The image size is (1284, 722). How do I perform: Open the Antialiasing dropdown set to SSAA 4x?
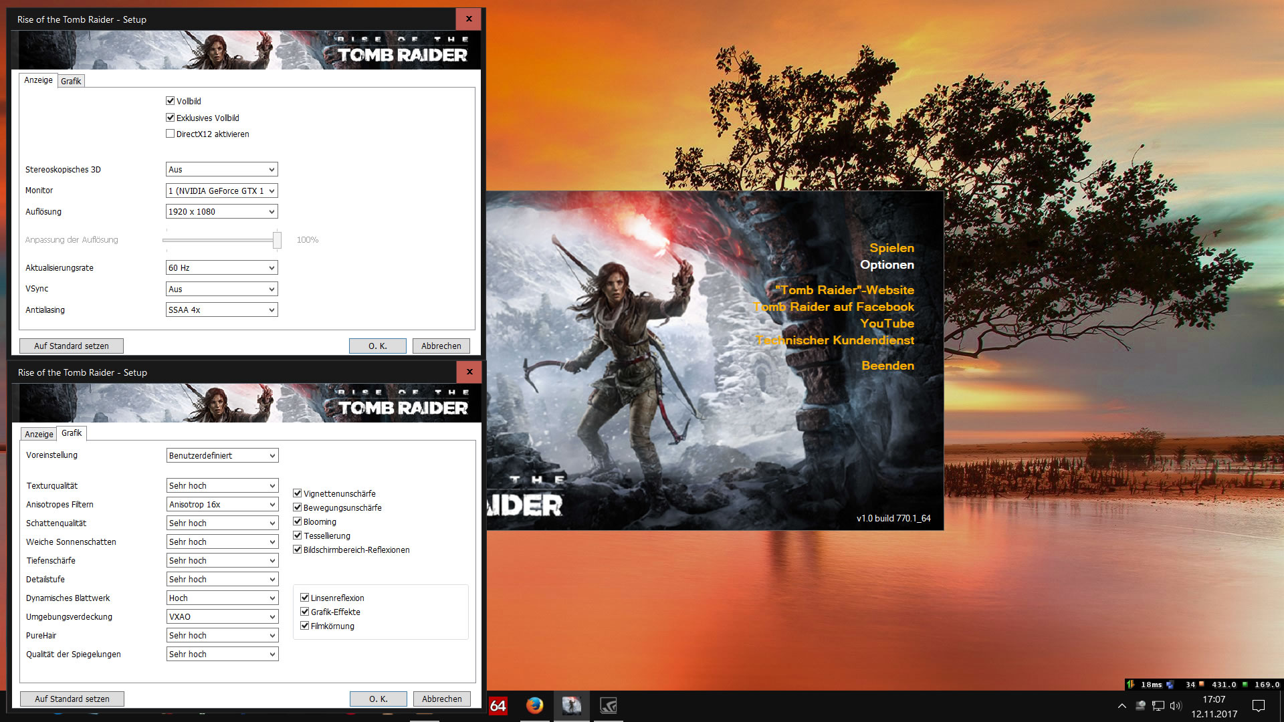click(221, 310)
